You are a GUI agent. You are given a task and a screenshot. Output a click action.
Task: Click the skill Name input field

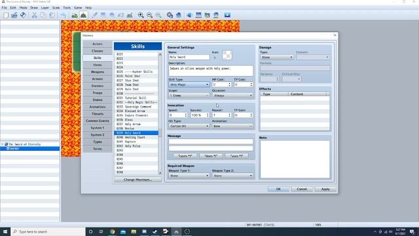tap(189, 57)
